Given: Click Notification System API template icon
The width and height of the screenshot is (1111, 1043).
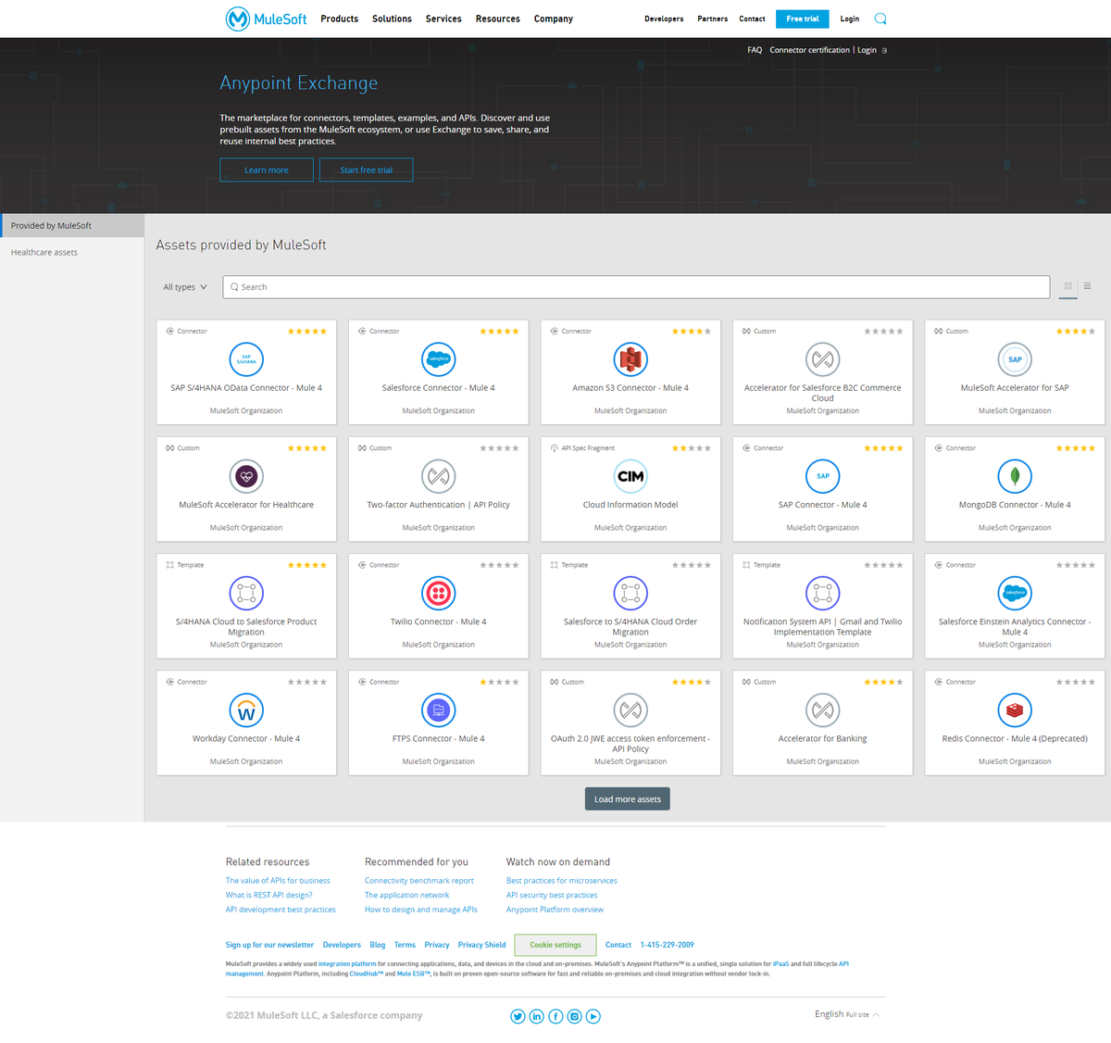Looking at the screenshot, I should pyautogui.click(x=823, y=593).
